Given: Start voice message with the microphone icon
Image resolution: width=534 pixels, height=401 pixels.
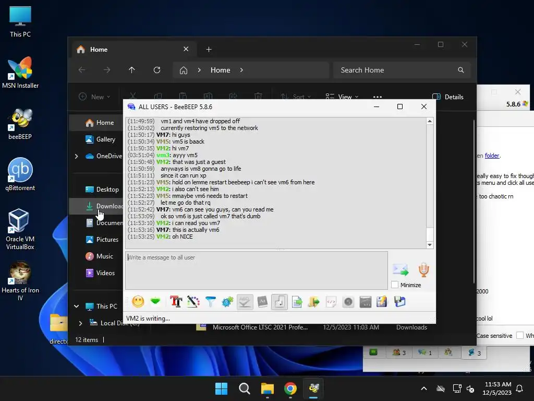Looking at the screenshot, I should click(423, 270).
